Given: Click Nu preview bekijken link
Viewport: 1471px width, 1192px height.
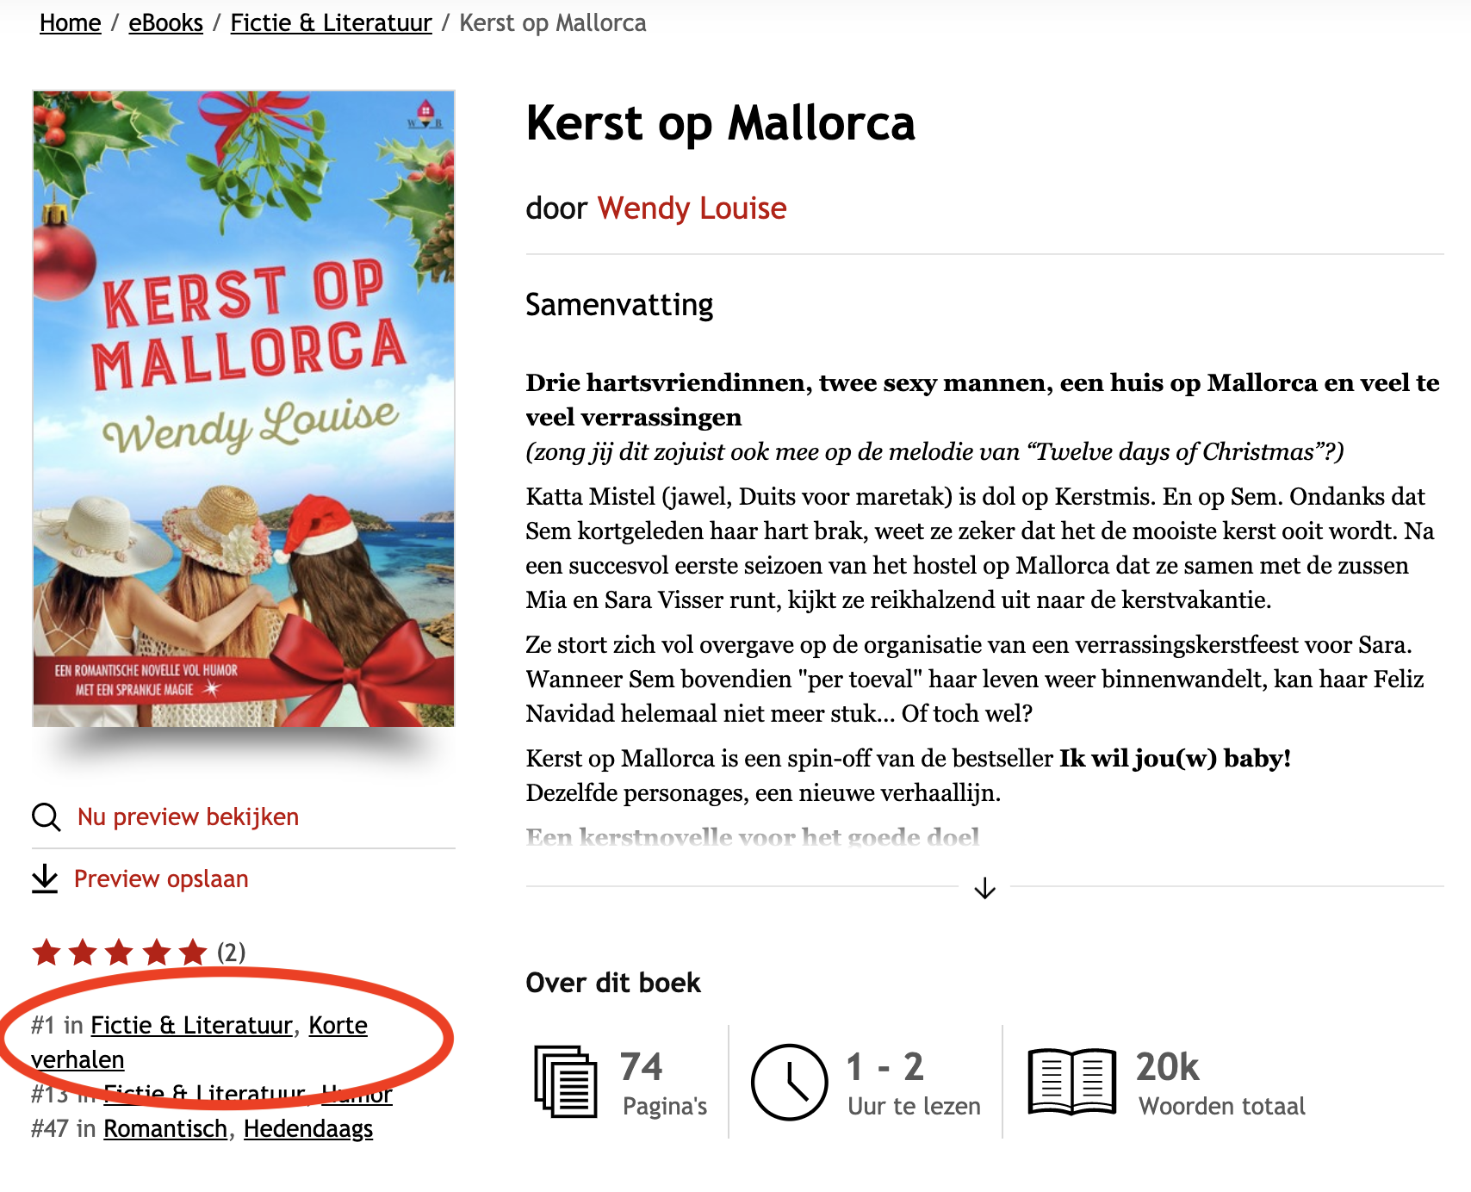Looking at the screenshot, I should click(x=188, y=816).
